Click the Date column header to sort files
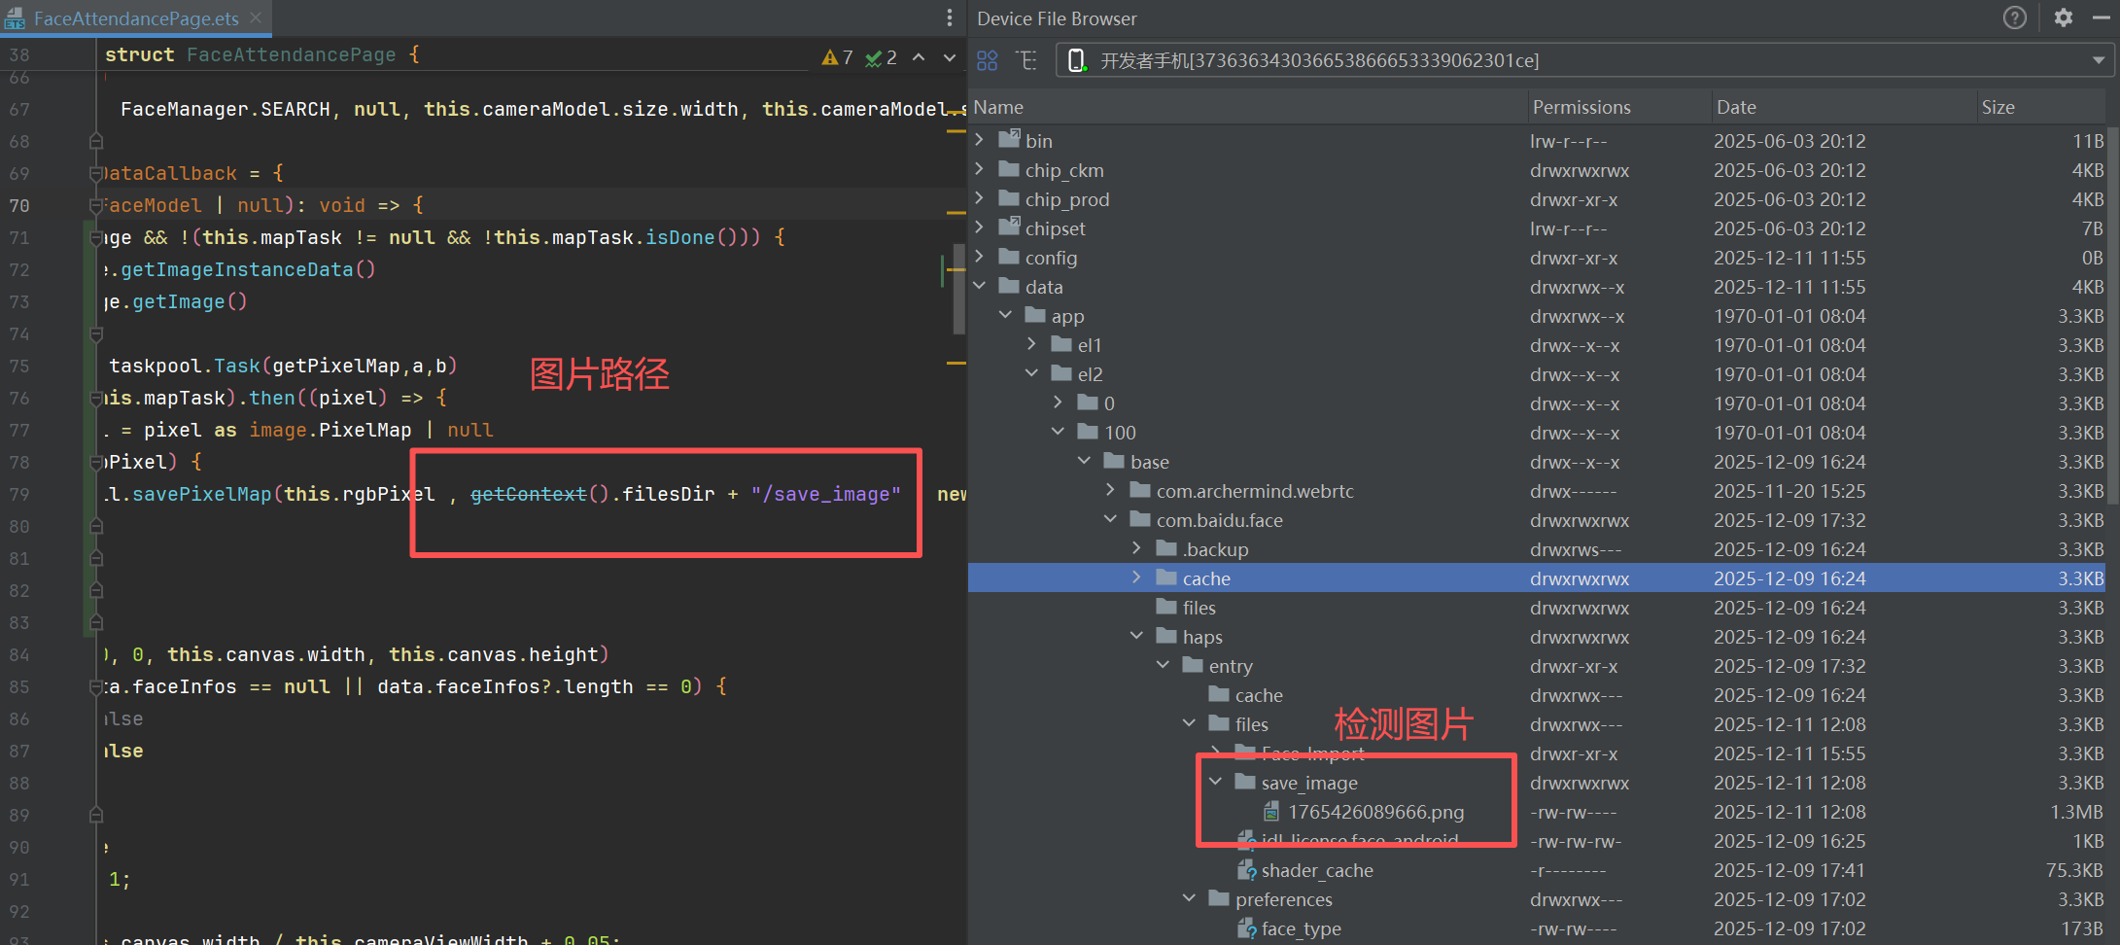Viewport: 2120px width, 945px height. pos(1737,106)
